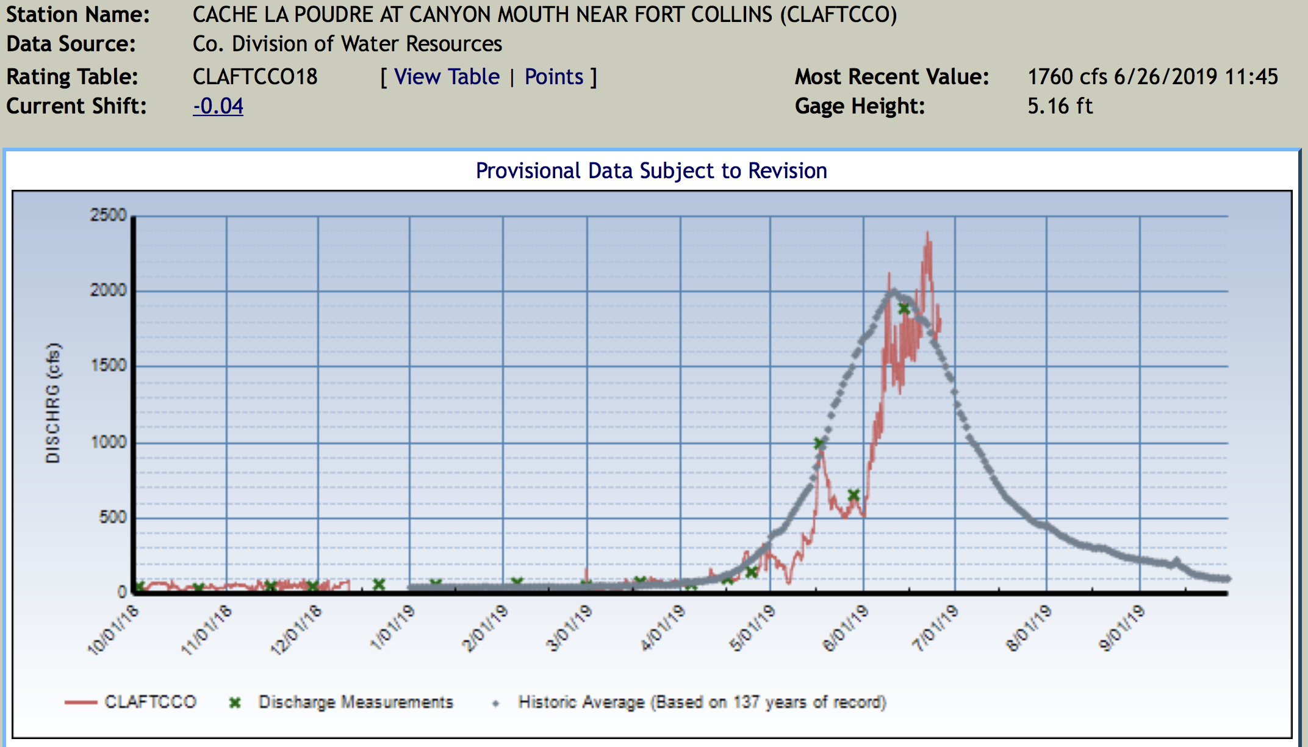Select the green X marker near 1900 cfs
The image size is (1308, 747).
tap(904, 309)
